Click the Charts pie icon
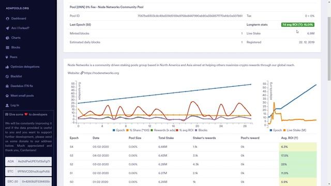Image resolution: width=331 pixels, height=186 pixels. pos(8,38)
